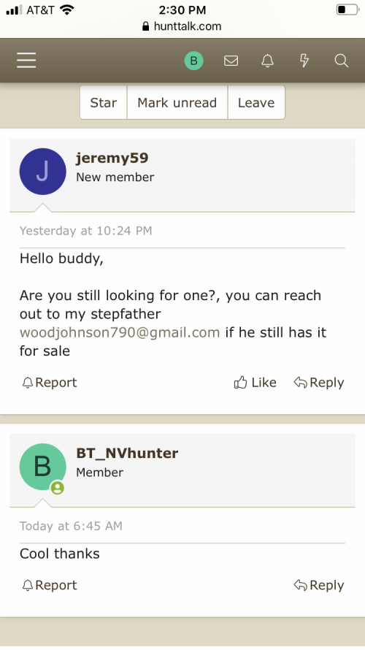The image size is (365, 650).
Task: Report the Cool thanks message
Action: 50,585
